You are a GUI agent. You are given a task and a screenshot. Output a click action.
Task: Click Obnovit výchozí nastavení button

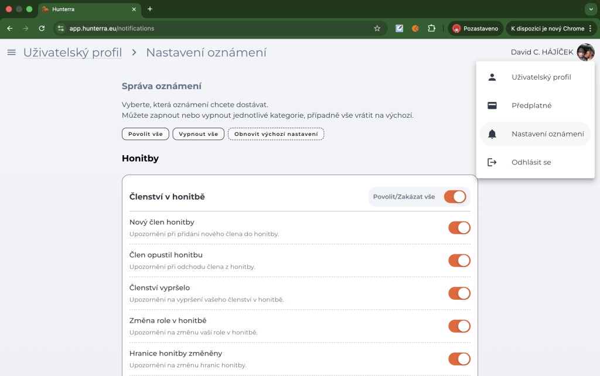[276, 134]
